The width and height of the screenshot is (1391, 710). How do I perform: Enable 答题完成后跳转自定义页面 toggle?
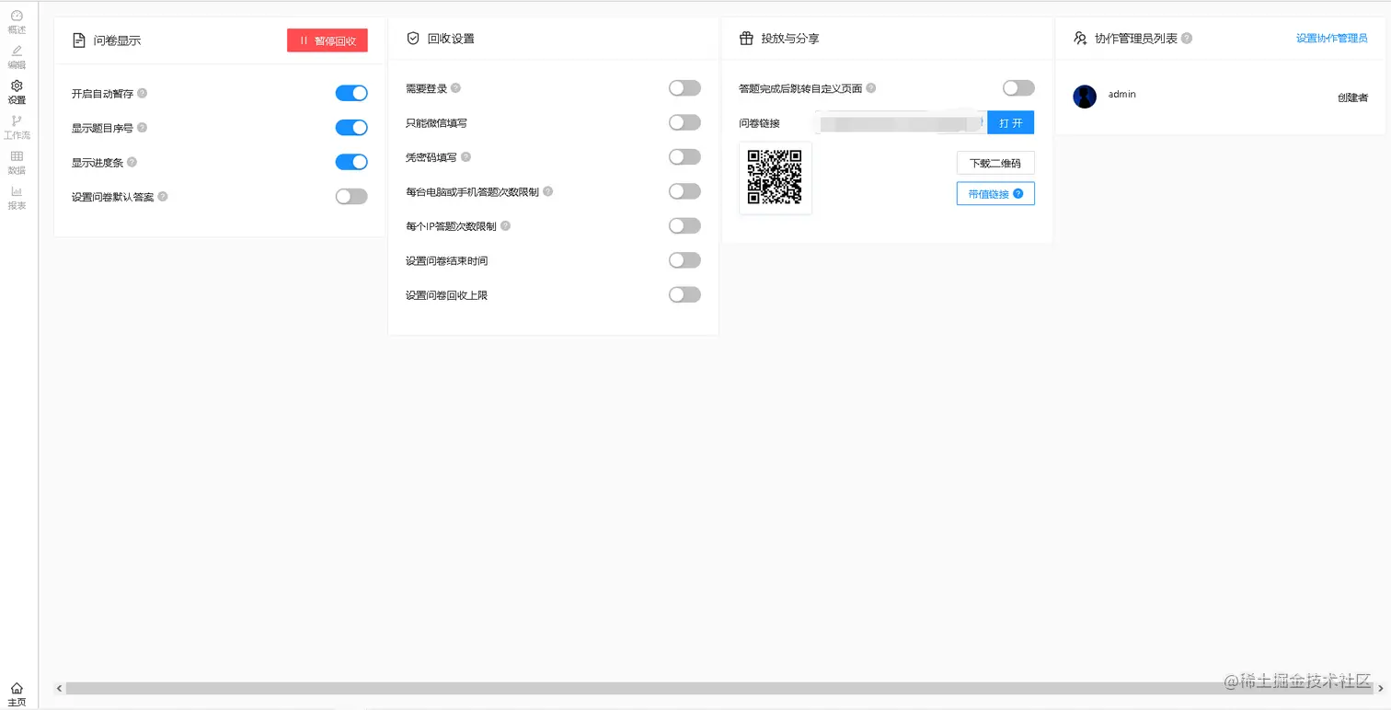[1017, 87]
